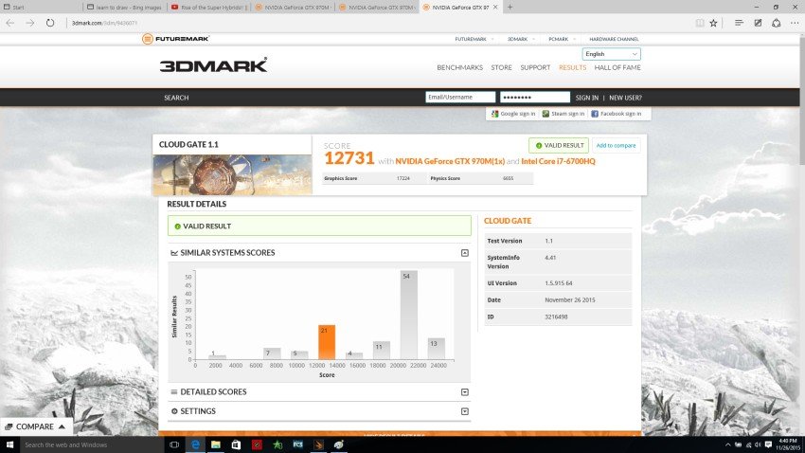This screenshot has width=805, height=453.
Task: Click the Google sign in button
Action: pyautogui.click(x=513, y=114)
